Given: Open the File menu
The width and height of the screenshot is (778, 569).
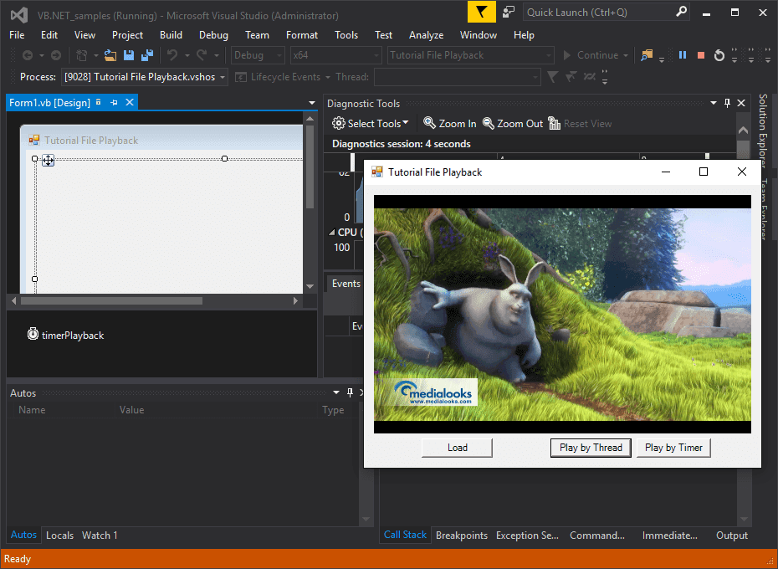Looking at the screenshot, I should tap(17, 35).
